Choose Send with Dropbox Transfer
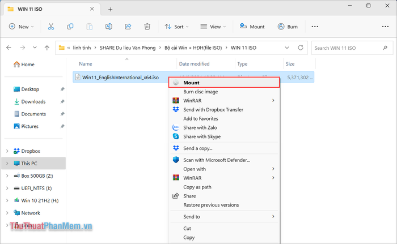 coord(225,109)
